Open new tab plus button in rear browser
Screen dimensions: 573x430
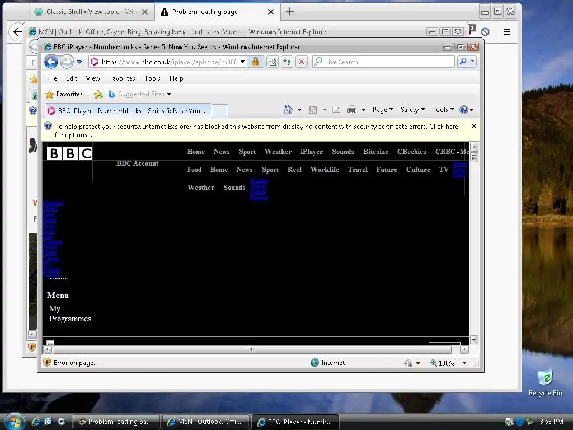coord(290,11)
